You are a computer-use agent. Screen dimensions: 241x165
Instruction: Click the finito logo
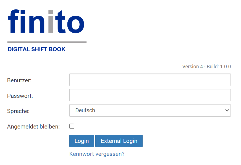46,22
